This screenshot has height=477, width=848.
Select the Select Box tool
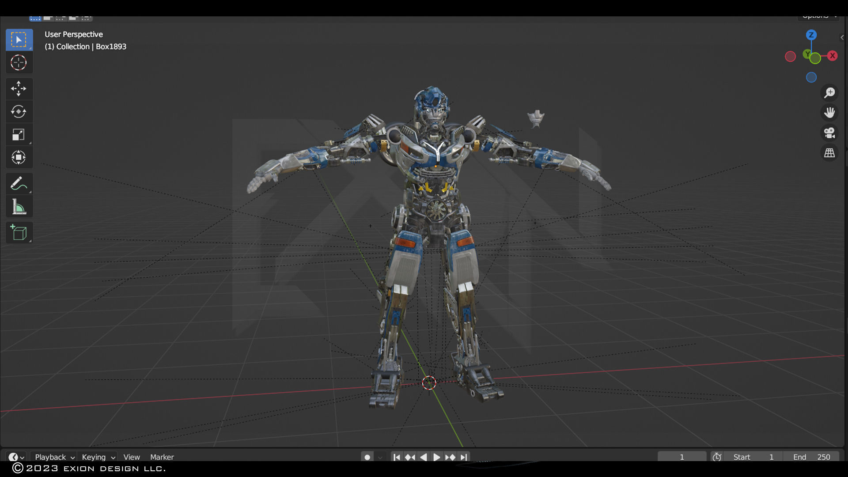[19, 40]
